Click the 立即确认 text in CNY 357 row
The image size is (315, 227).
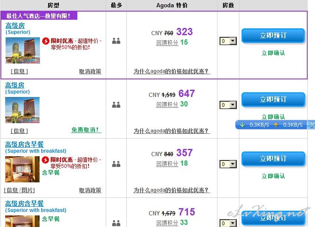pyautogui.click(x=273, y=176)
